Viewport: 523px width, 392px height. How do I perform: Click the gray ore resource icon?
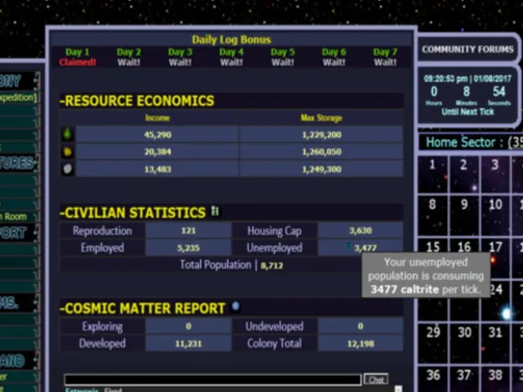click(67, 169)
